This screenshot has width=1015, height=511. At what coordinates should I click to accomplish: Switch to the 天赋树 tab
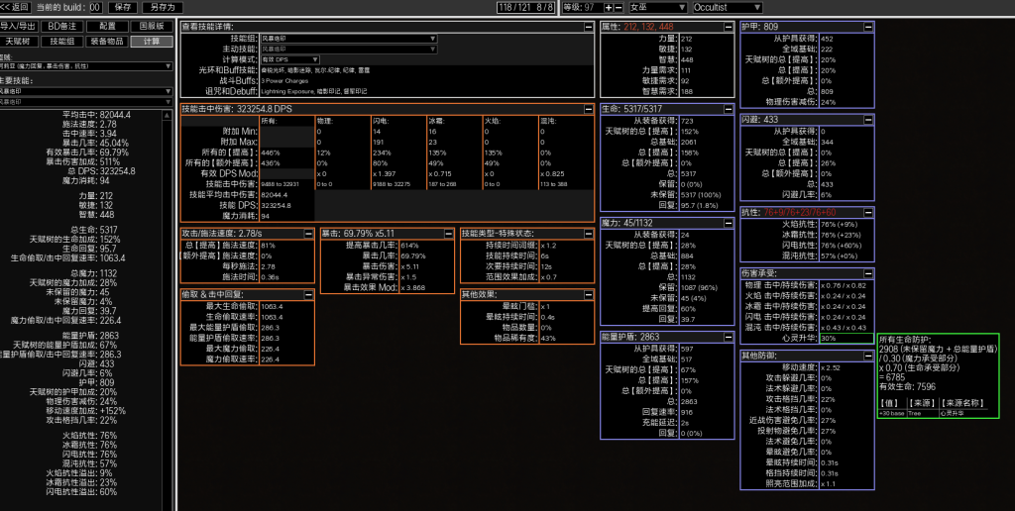click(x=18, y=42)
